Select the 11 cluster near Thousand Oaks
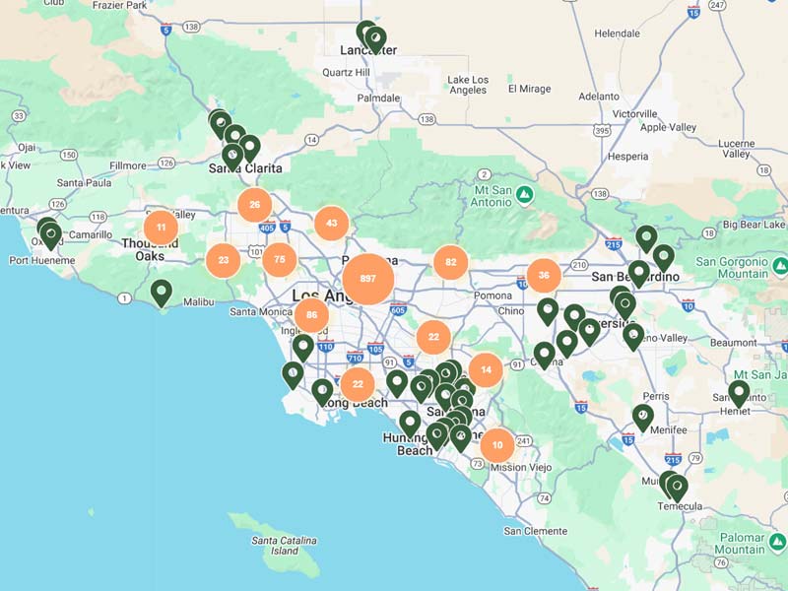788x591 pixels. tap(161, 228)
